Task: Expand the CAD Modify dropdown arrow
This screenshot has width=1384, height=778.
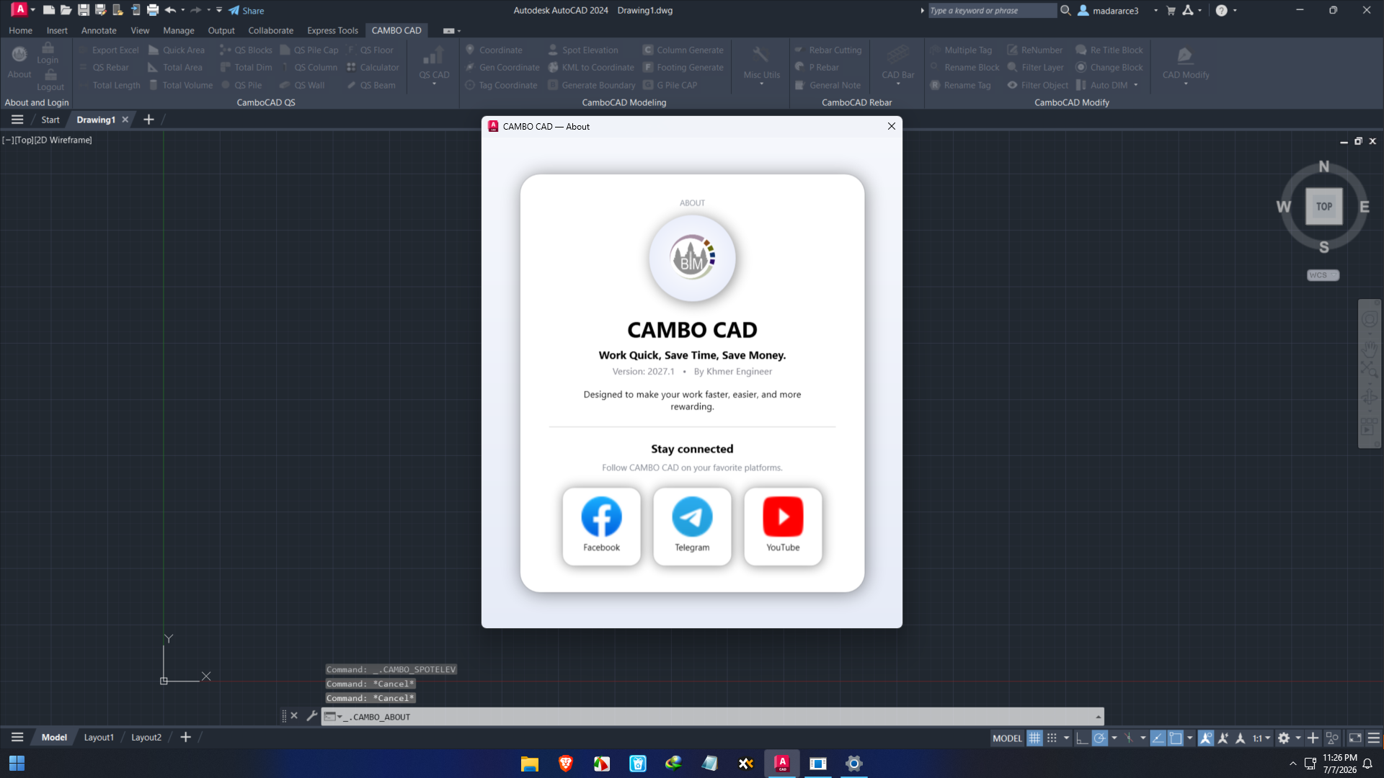Action: (x=1185, y=85)
